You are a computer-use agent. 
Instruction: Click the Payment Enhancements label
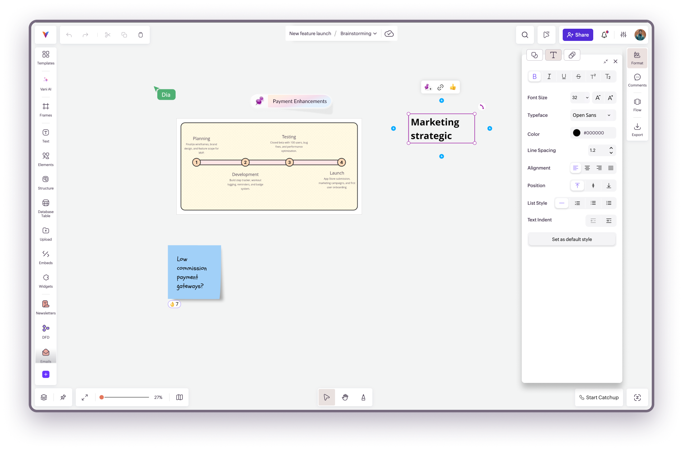(x=300, y=101)
